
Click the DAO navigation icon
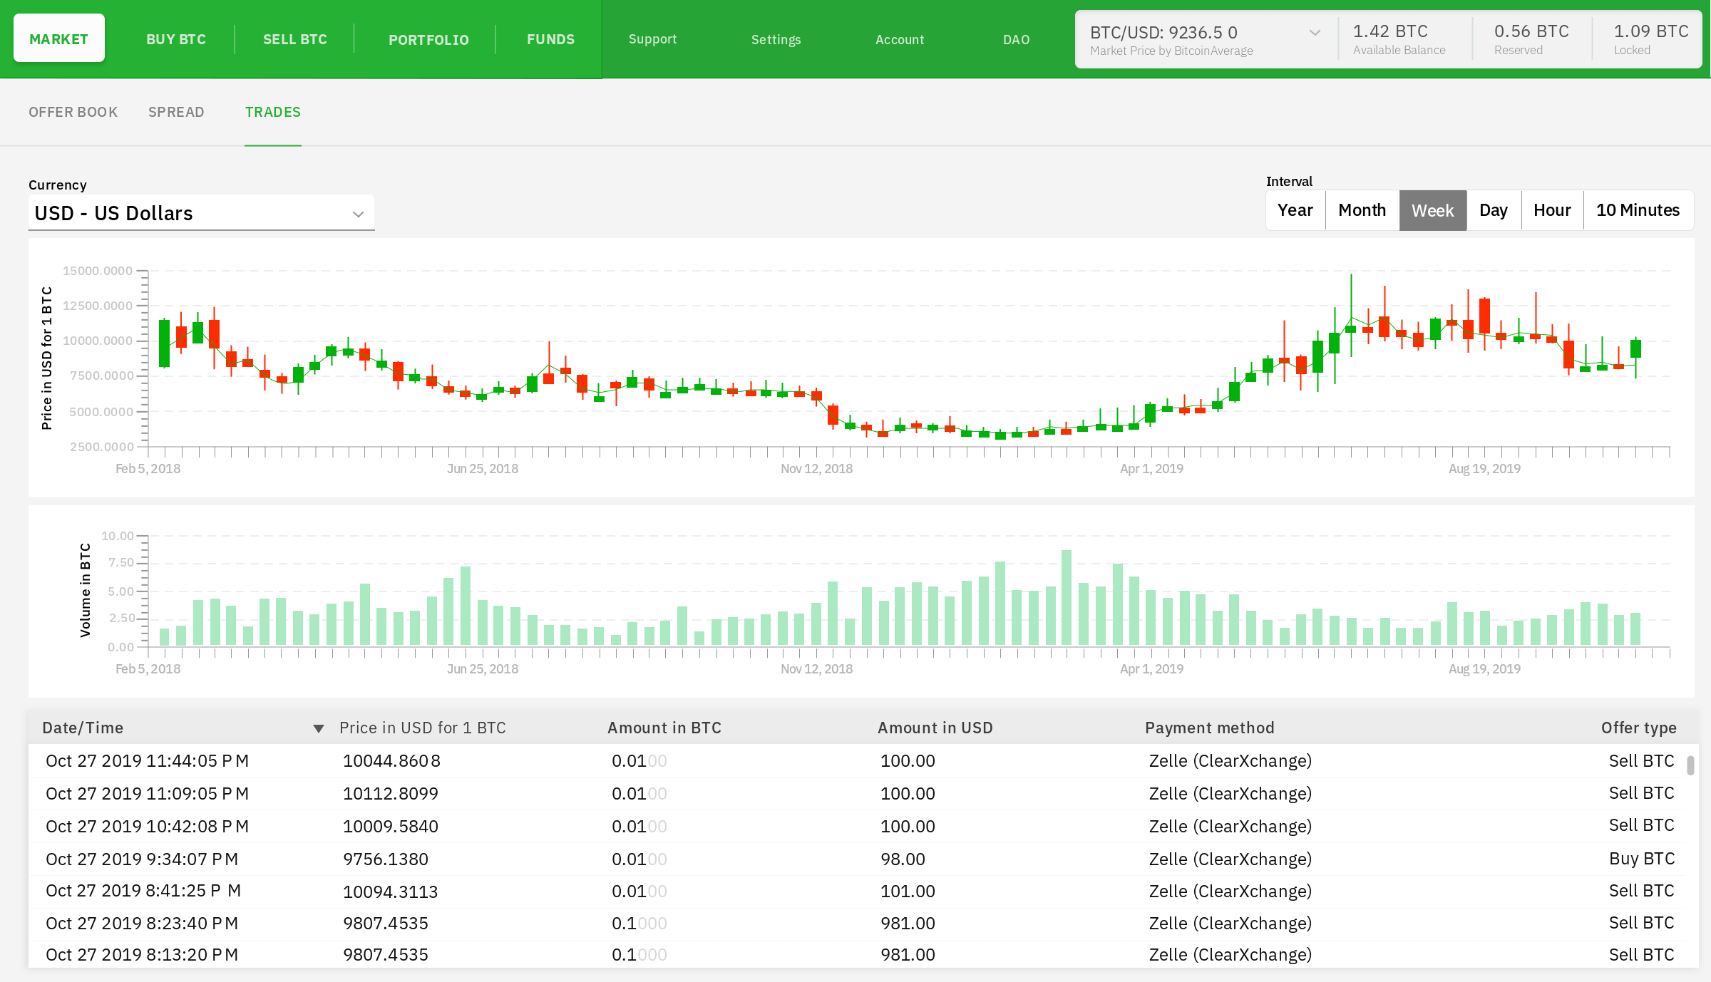[x=1014, y=38]
